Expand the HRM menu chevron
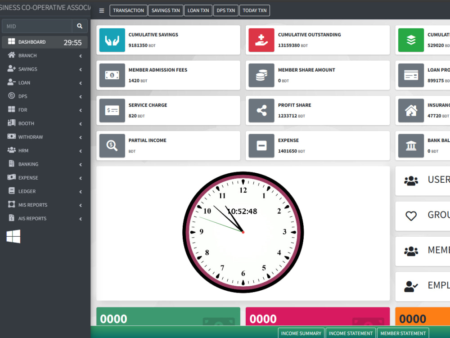Image resolution: width=450 pixels, height=338 pixels. (x=81, y=151)
